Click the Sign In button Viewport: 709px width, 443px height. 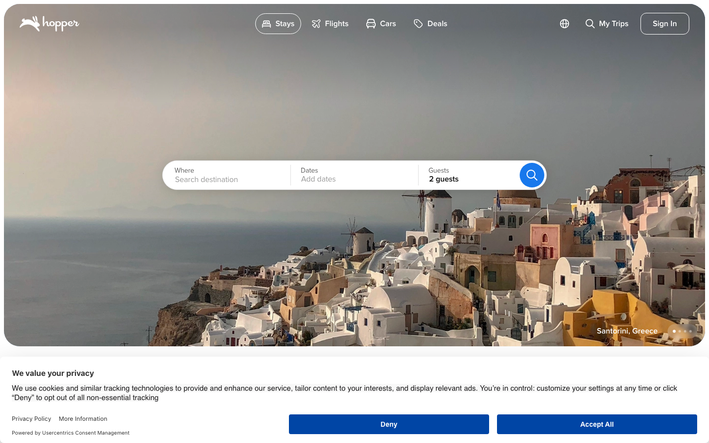coord(664,24)
